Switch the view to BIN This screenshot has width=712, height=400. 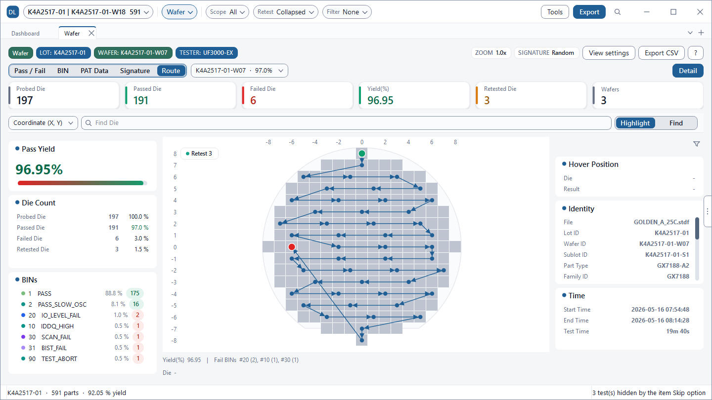(x=63, y=71)
